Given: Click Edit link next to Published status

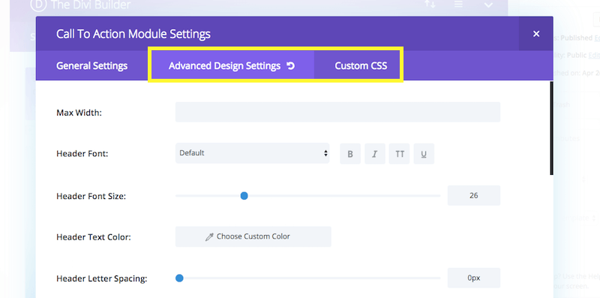Looking at the screenshot, I should pyautogui.click(x=597, y=38).
